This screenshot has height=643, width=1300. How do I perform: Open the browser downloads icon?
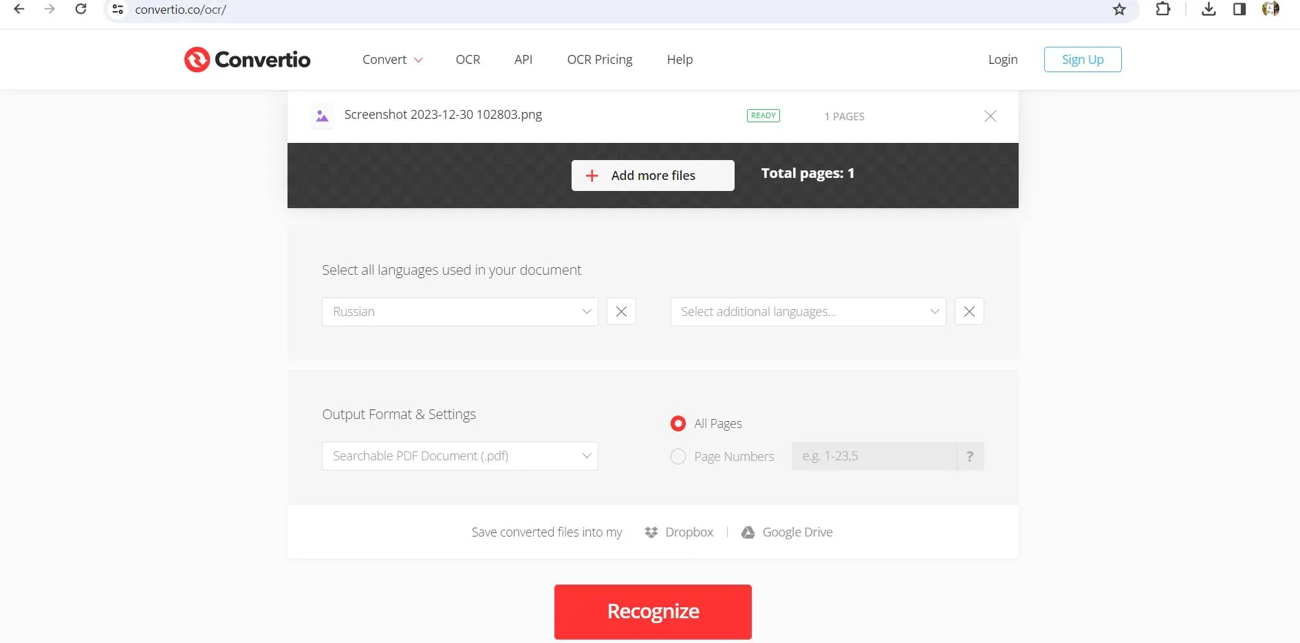pos(1209,10)
